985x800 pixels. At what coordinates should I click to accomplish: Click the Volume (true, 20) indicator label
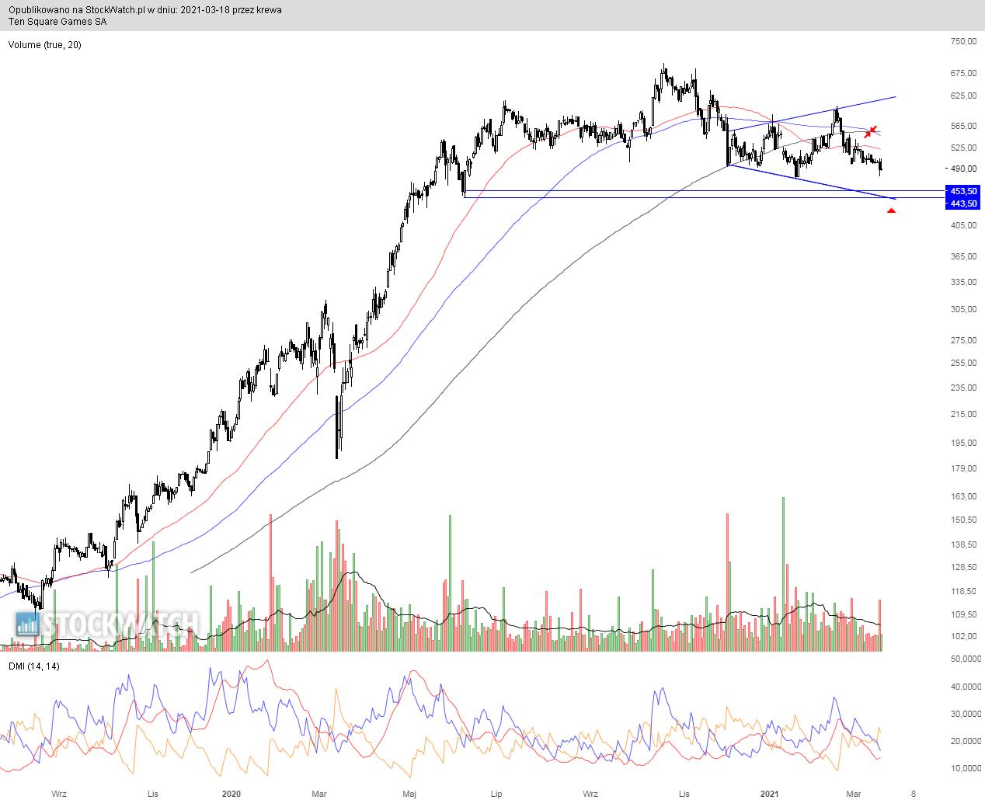(x=44, y=45)
